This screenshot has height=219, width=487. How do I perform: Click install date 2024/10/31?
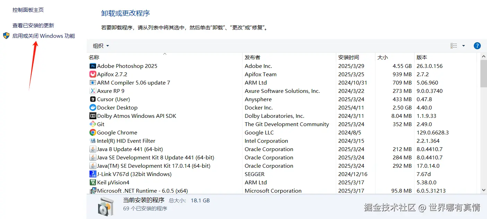click(x=353, y=83)
